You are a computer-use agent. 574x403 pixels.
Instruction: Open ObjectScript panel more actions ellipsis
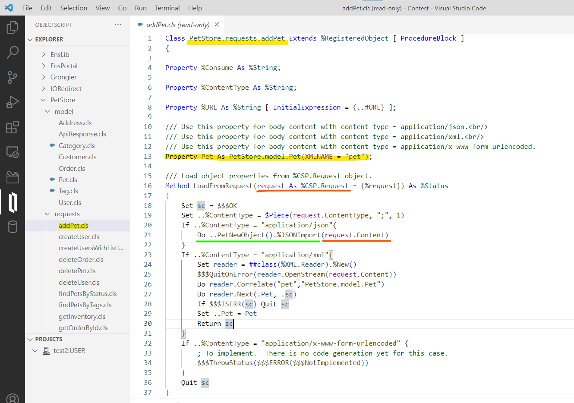(118, 25)
